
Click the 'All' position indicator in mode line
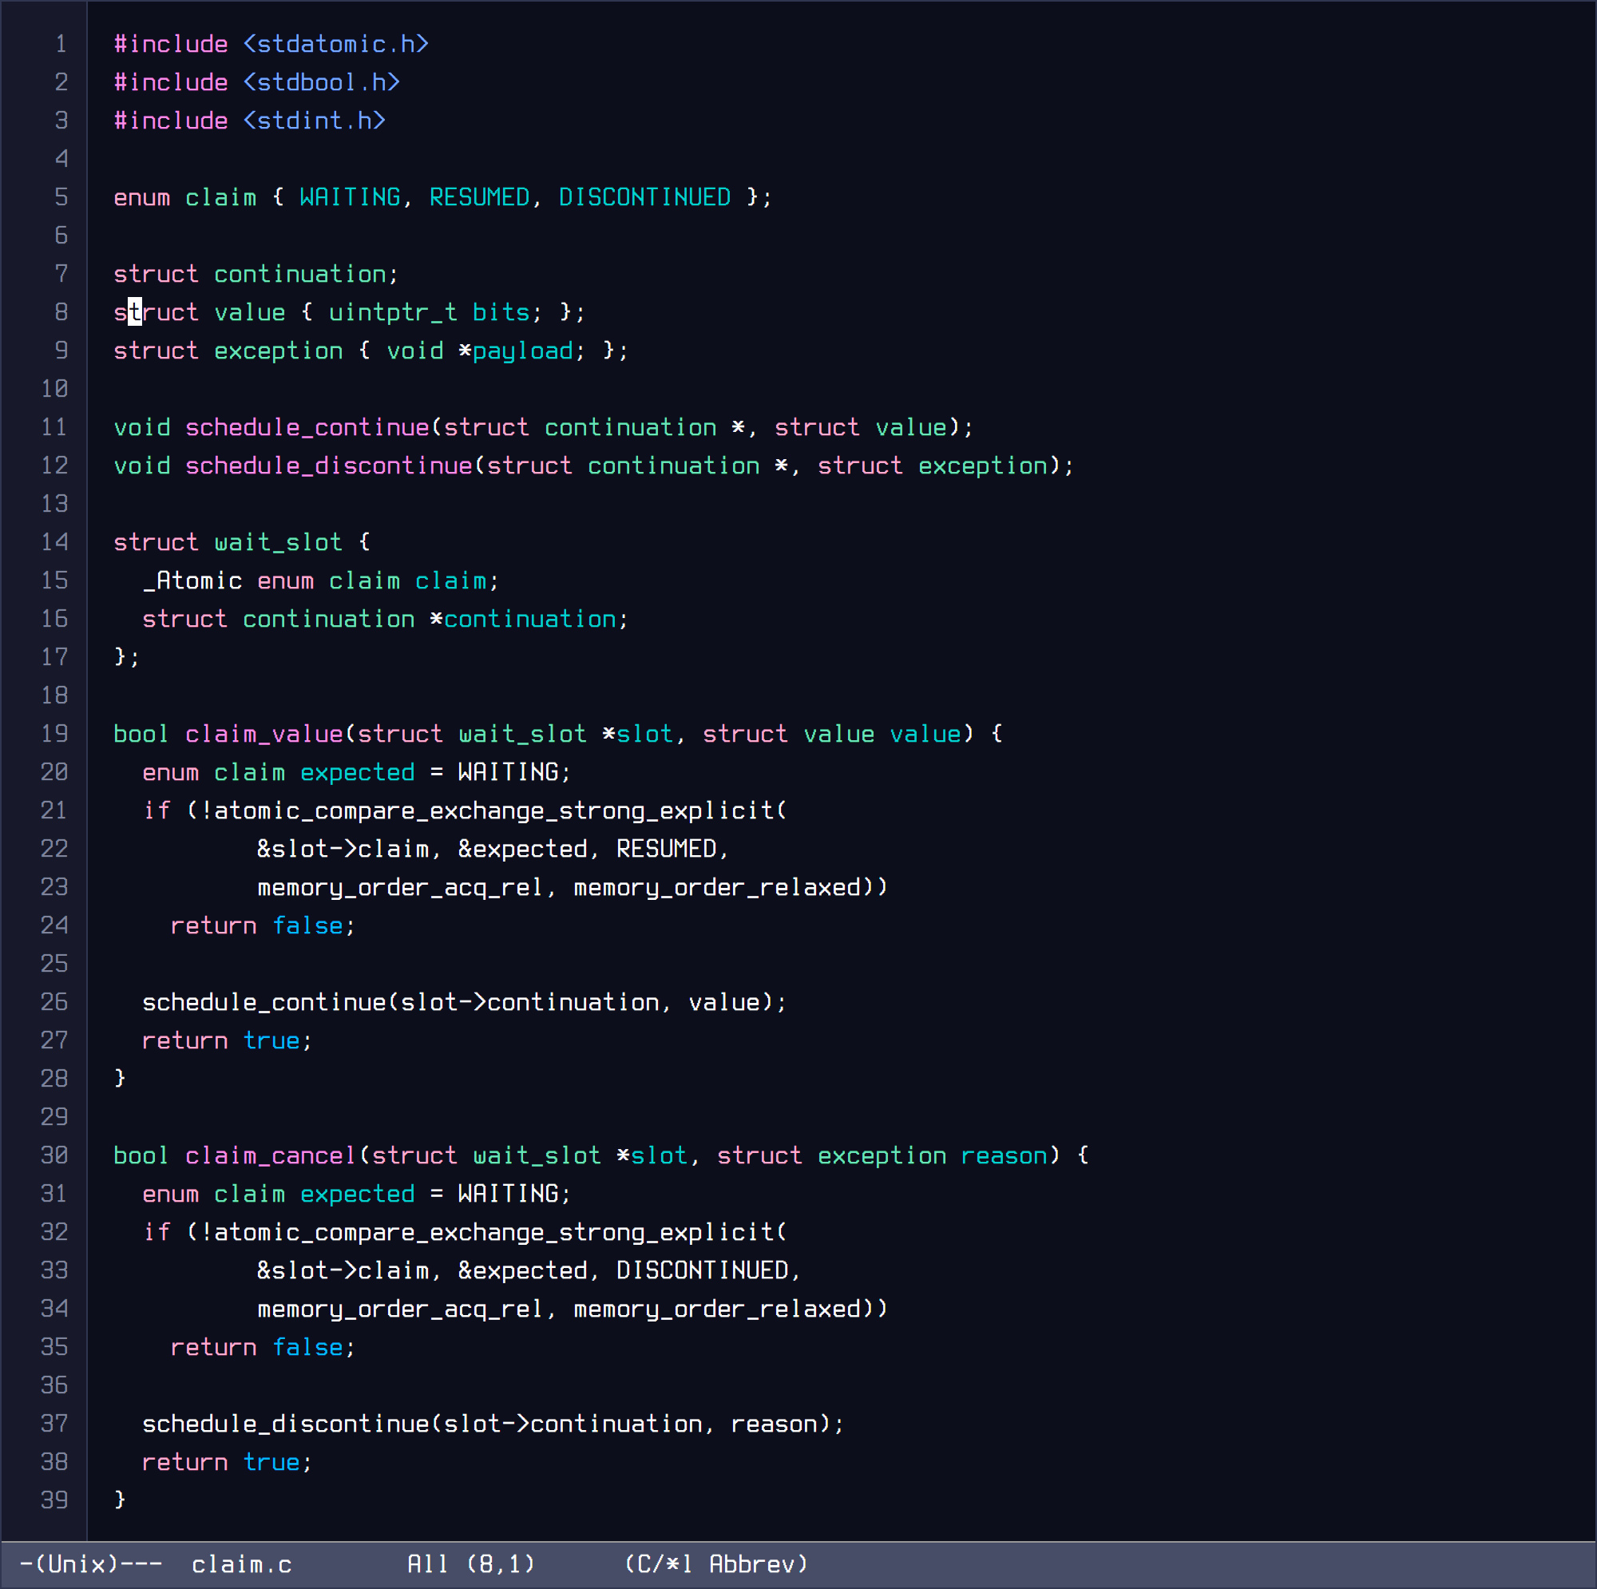point(428,1565)
